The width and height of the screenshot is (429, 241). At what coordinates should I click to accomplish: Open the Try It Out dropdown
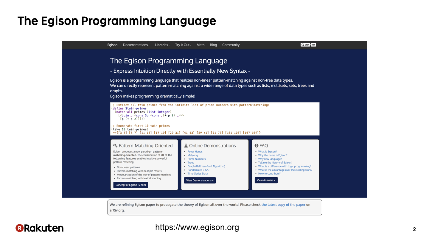coord(183,45)
